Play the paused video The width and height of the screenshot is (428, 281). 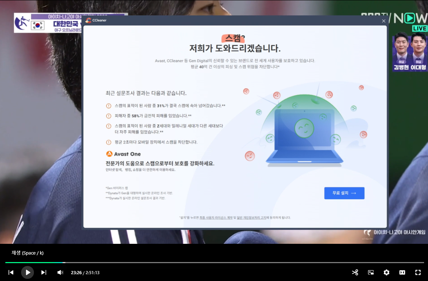28,272
